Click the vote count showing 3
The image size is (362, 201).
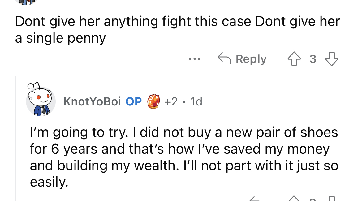(x=313, y=59)
